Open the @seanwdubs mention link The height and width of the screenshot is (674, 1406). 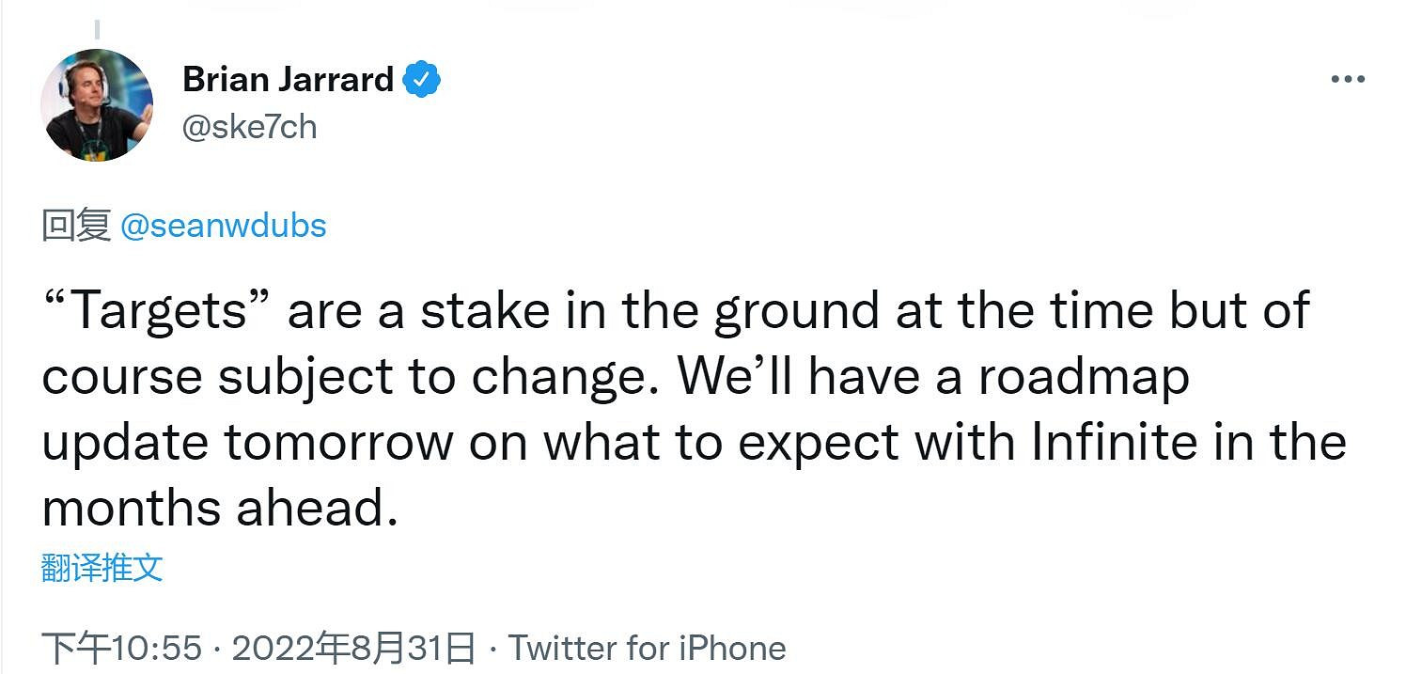[x=223, y=226]
